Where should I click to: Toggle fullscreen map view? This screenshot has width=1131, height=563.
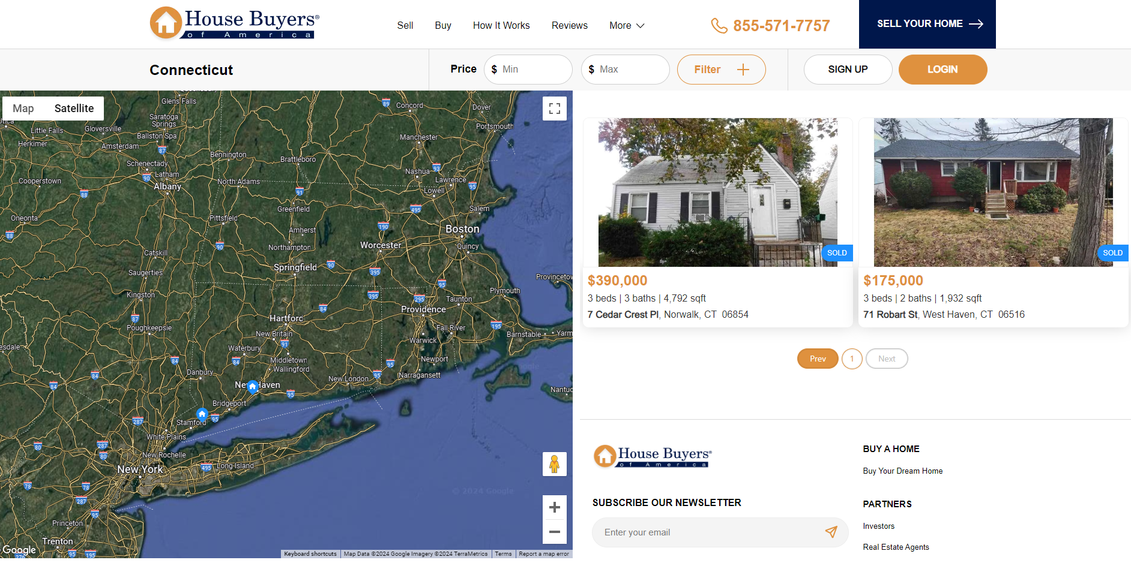(x=554, y=109)
